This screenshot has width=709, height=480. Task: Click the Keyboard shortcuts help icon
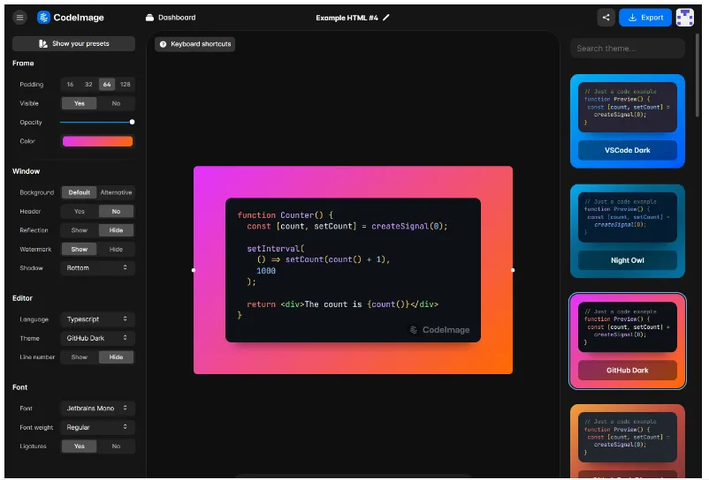pyautogui.click(x=163, y=44)
